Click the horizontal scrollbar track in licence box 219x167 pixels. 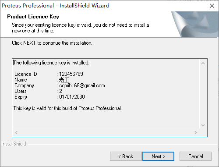coord(106,132)
